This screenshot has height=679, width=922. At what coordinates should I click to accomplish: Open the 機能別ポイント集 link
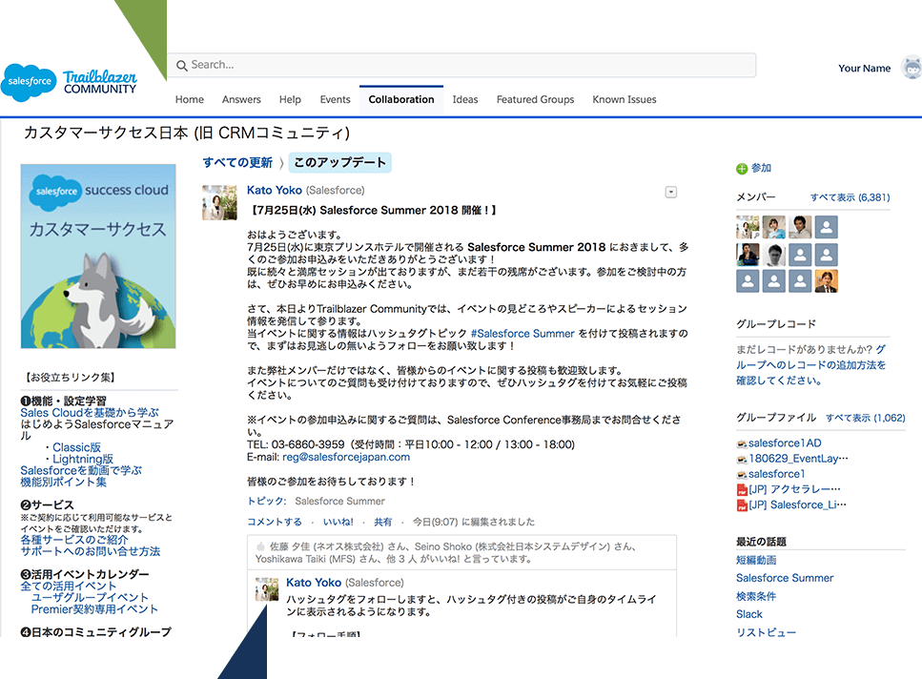(x=64, y=482)
